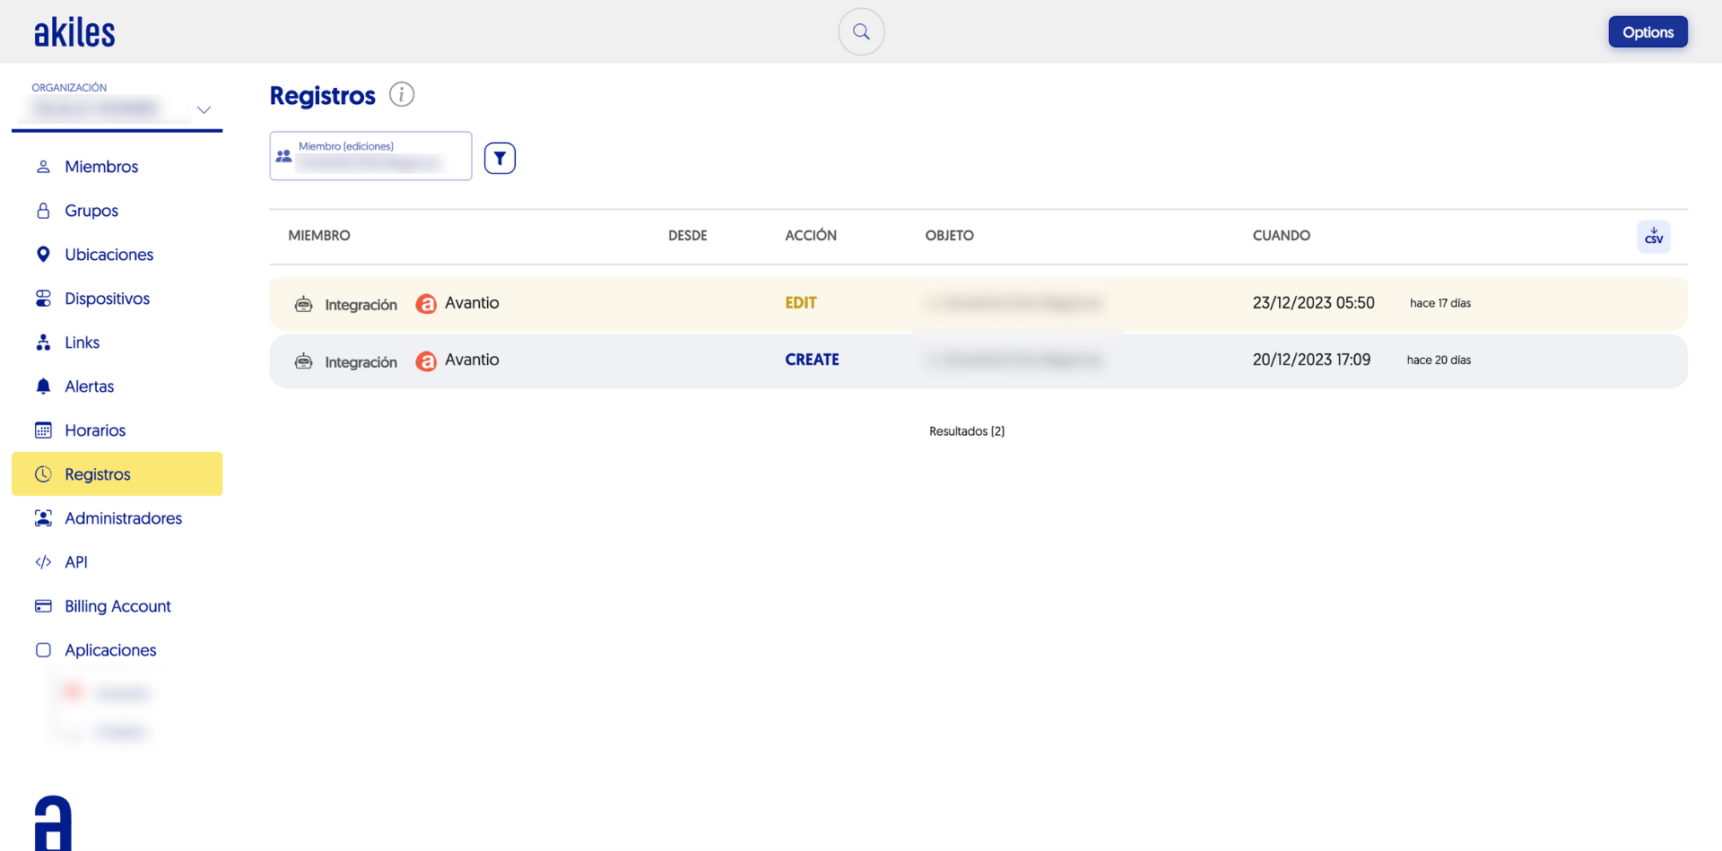Open the Registros info icon
Screen dimensions: 1722x851
401,94
